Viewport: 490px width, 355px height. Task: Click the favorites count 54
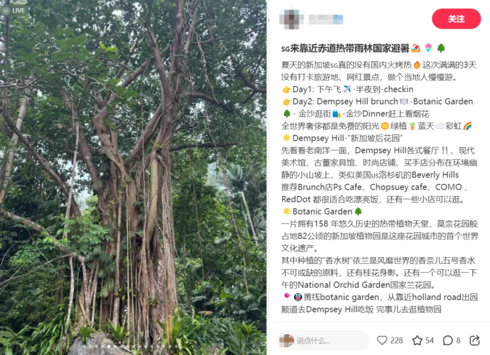coord(430,340)
